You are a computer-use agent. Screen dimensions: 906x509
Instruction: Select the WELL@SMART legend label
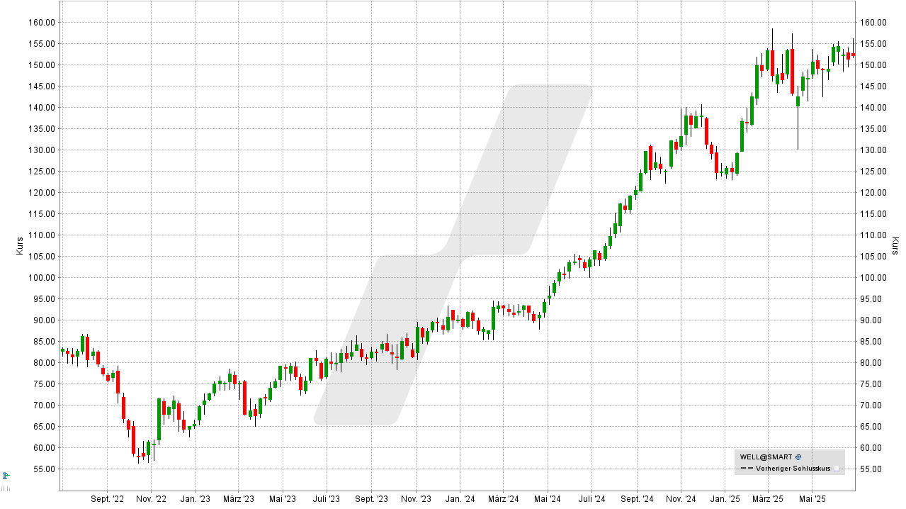tap(766, 457)
